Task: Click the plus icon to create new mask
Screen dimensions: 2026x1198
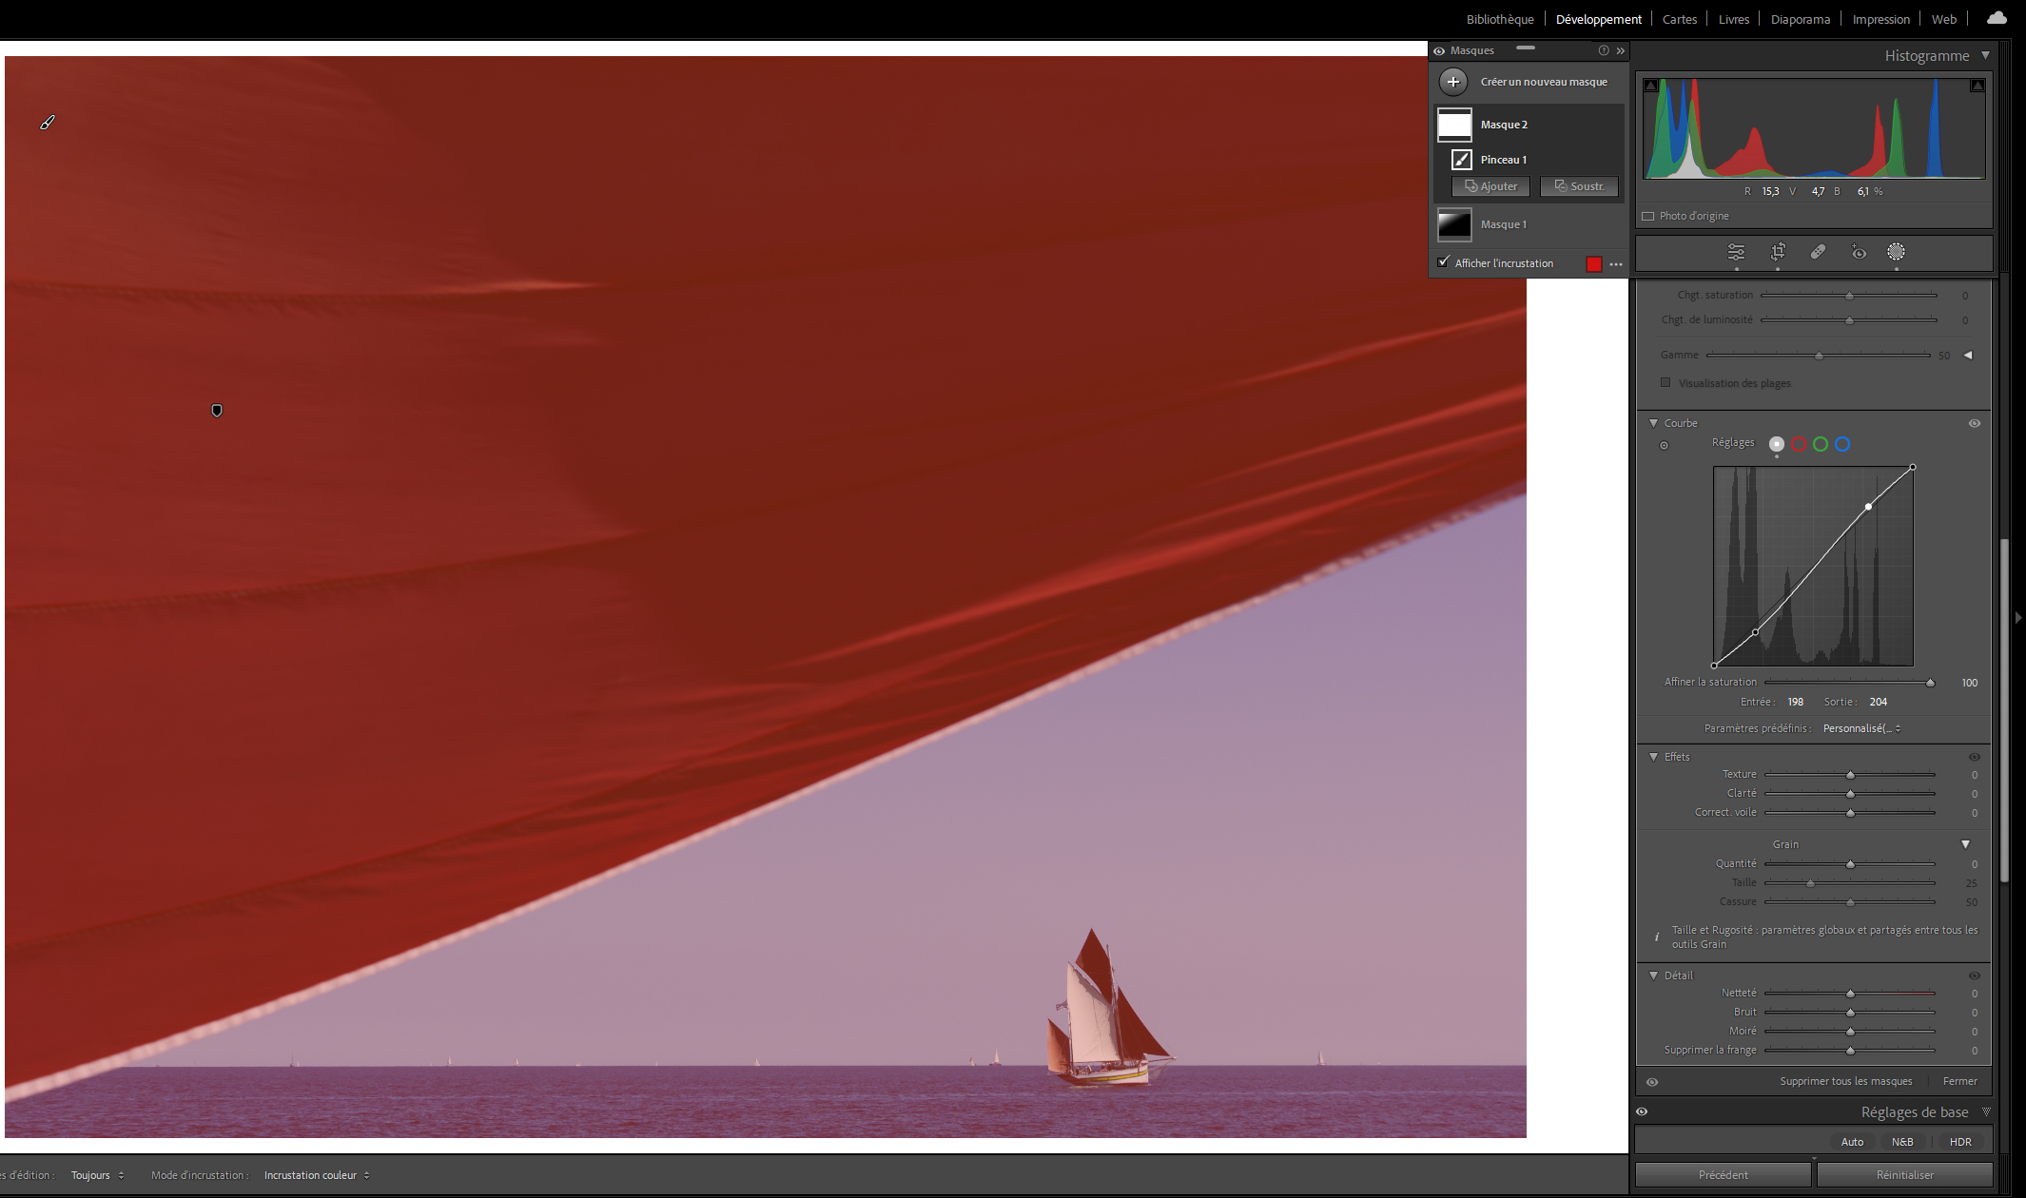Action: pyautogui.click(x=1452, y=82)
